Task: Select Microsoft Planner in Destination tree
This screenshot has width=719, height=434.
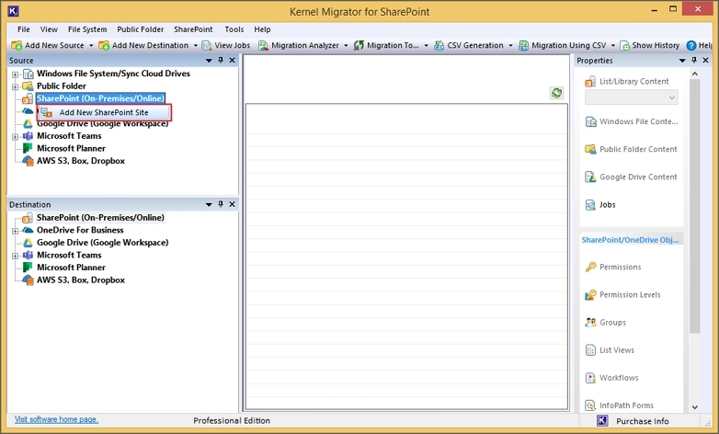Action: click(71, 267)
